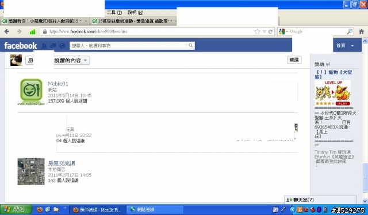The height and width of the screenshot is (215, 368).
Task: Open the 房屋交流網 page link
Action: (x=62, y=163)
